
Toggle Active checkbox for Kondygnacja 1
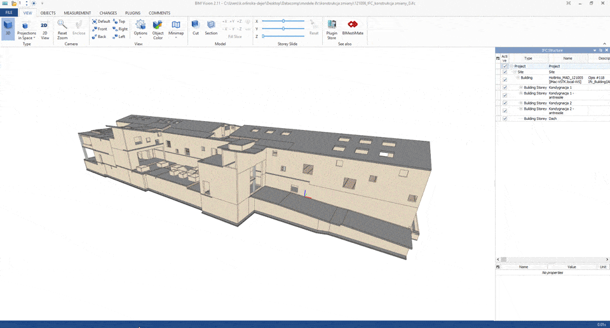point(505,88)
